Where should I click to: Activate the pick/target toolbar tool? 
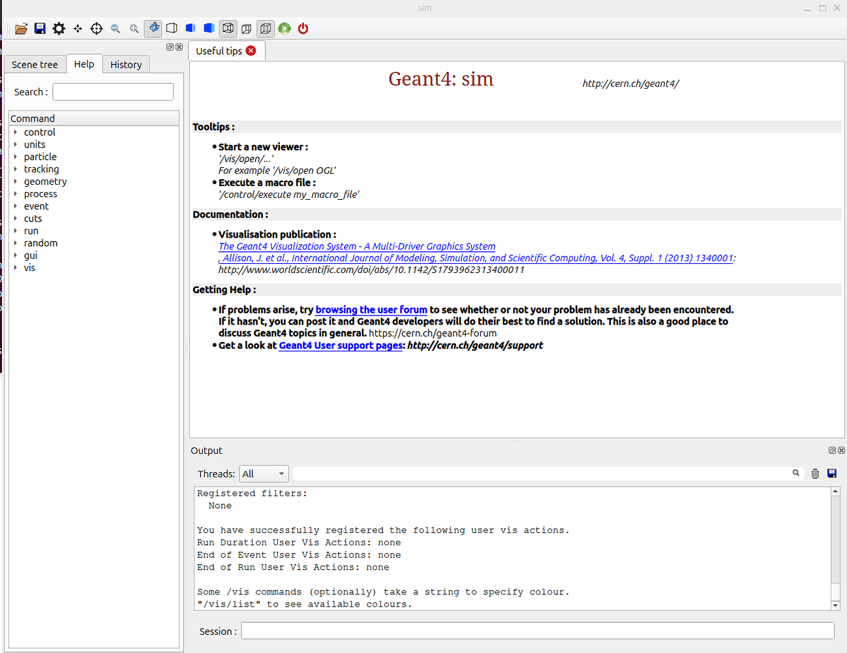click(x=96, y=28)
